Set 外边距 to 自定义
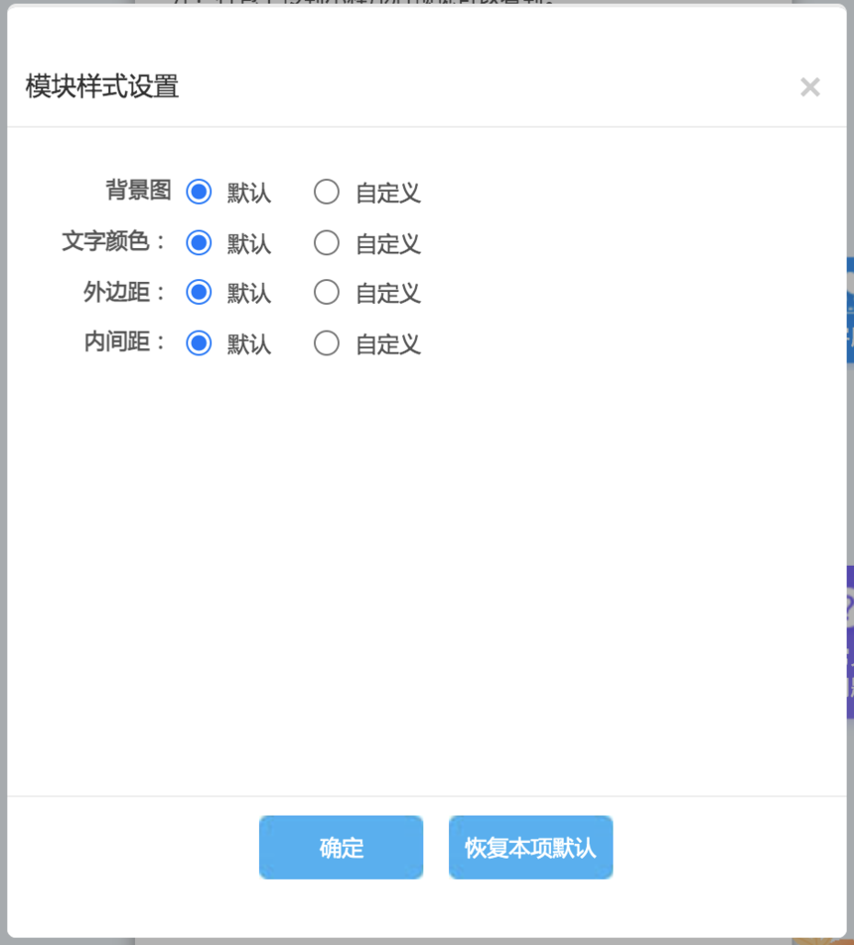Screen dimensions: 854x945 [327, 292]
